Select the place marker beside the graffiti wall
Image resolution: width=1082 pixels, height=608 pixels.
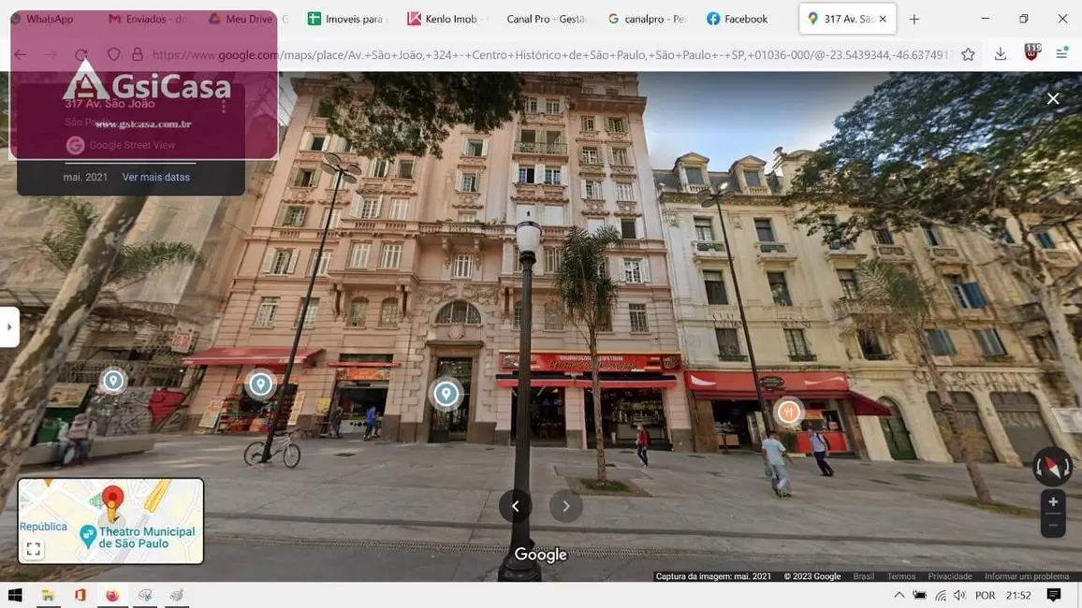click(113, 381)
